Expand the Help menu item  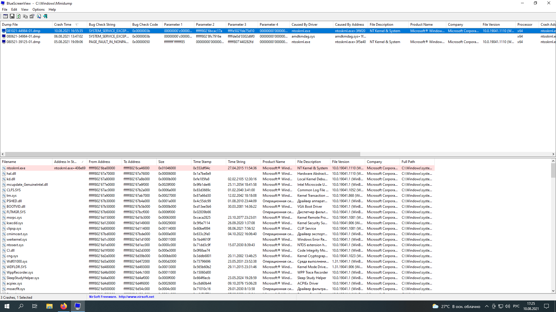52,10
